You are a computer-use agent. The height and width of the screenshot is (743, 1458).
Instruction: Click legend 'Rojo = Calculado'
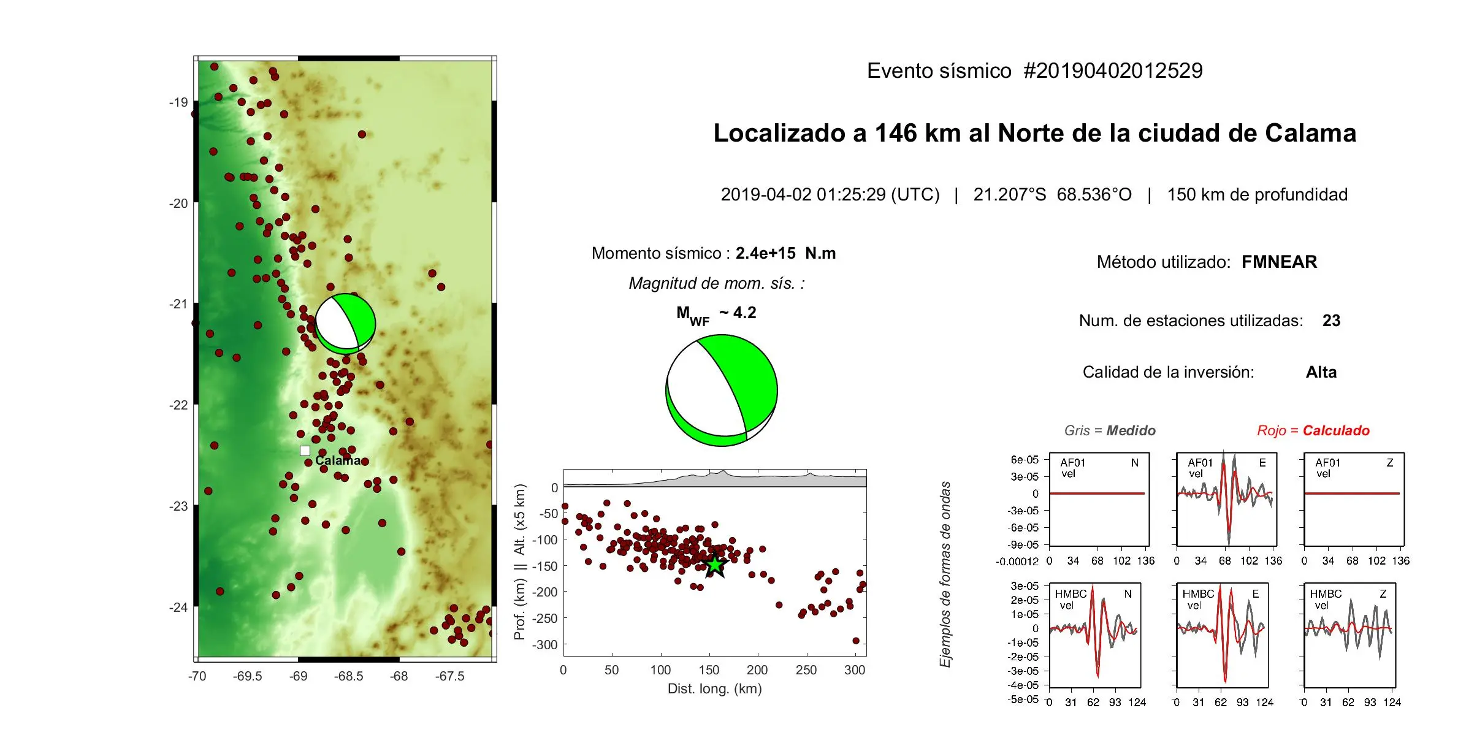point(1313,430)
